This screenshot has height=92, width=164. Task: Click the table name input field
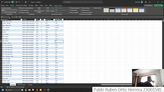coord(9,10)
